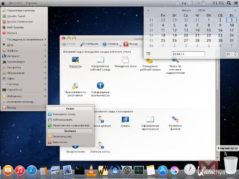The width and height of the screenshot is (239, 179).
Task: Open the Эффекты settings module
Action: [75, 61]
